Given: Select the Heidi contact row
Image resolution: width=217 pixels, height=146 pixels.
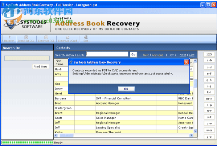Looking at the screenshot, I should click(61, 69).
